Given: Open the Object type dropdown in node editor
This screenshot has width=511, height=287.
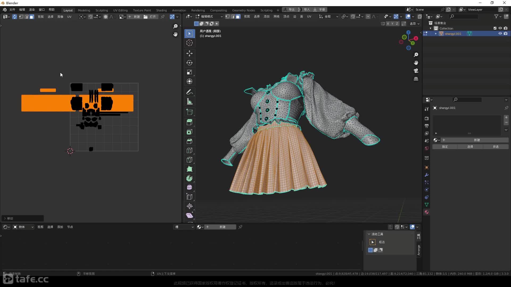Looking at the screenshot, I should pyautogui.click(x=23, y=227).
